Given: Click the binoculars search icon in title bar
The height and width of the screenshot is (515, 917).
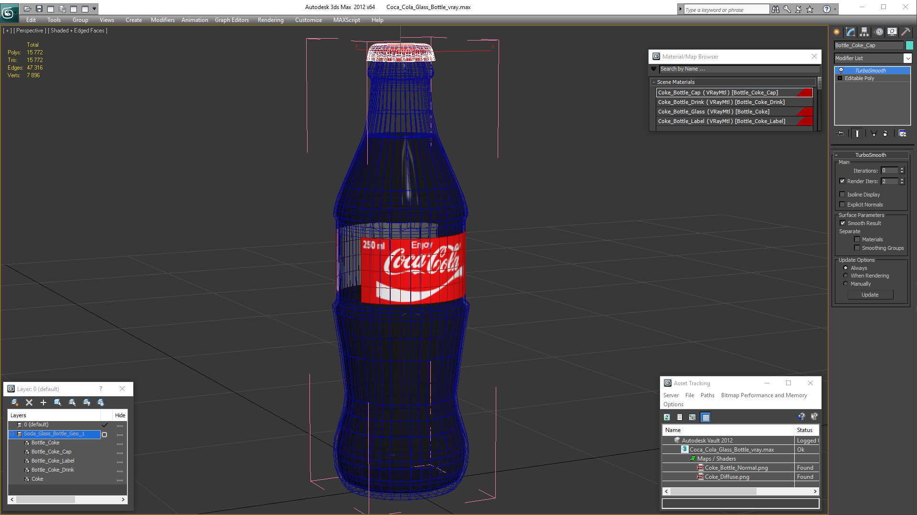Looking at the screenshot, I should pos(775,9).
